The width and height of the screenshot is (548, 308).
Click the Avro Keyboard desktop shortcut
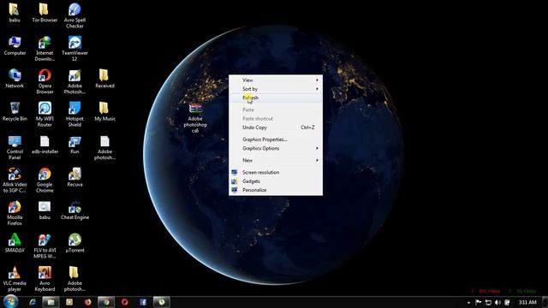pyautogui.click(x=45, y=278)
